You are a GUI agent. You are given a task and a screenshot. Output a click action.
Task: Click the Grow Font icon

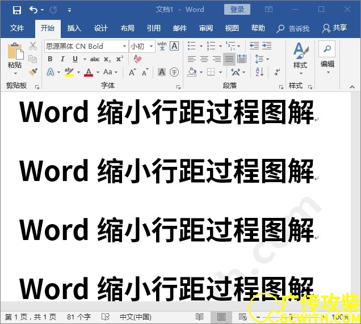(x=132, y=72)
